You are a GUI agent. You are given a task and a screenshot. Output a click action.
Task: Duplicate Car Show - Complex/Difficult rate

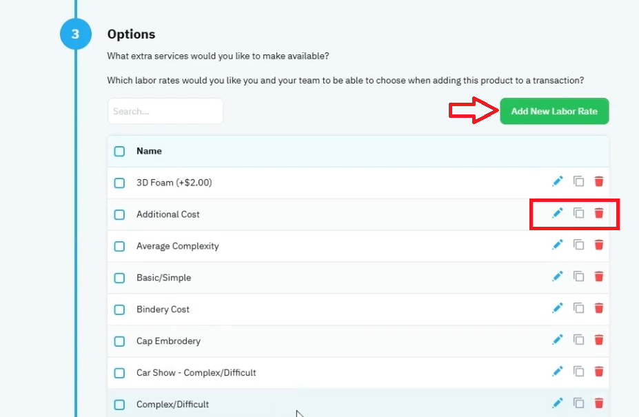point(579,372)
